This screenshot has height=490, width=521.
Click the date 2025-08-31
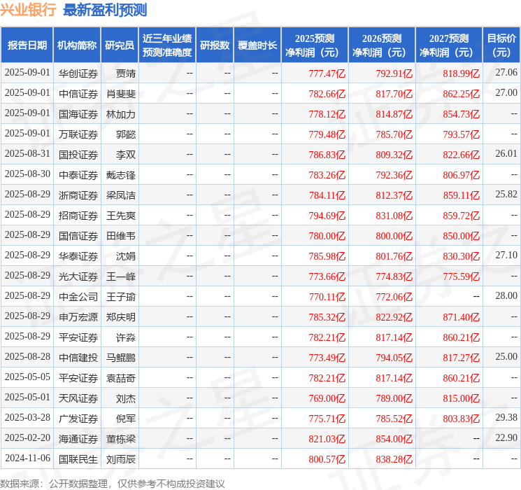point(27,154)
